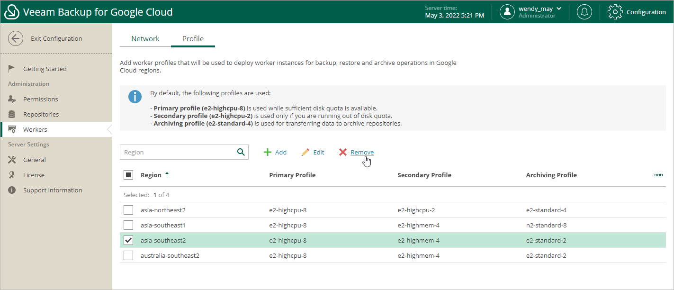Toggle the select-all header checkbox
The height and width of the screenshot is (290, 674).
coord(128,175)
